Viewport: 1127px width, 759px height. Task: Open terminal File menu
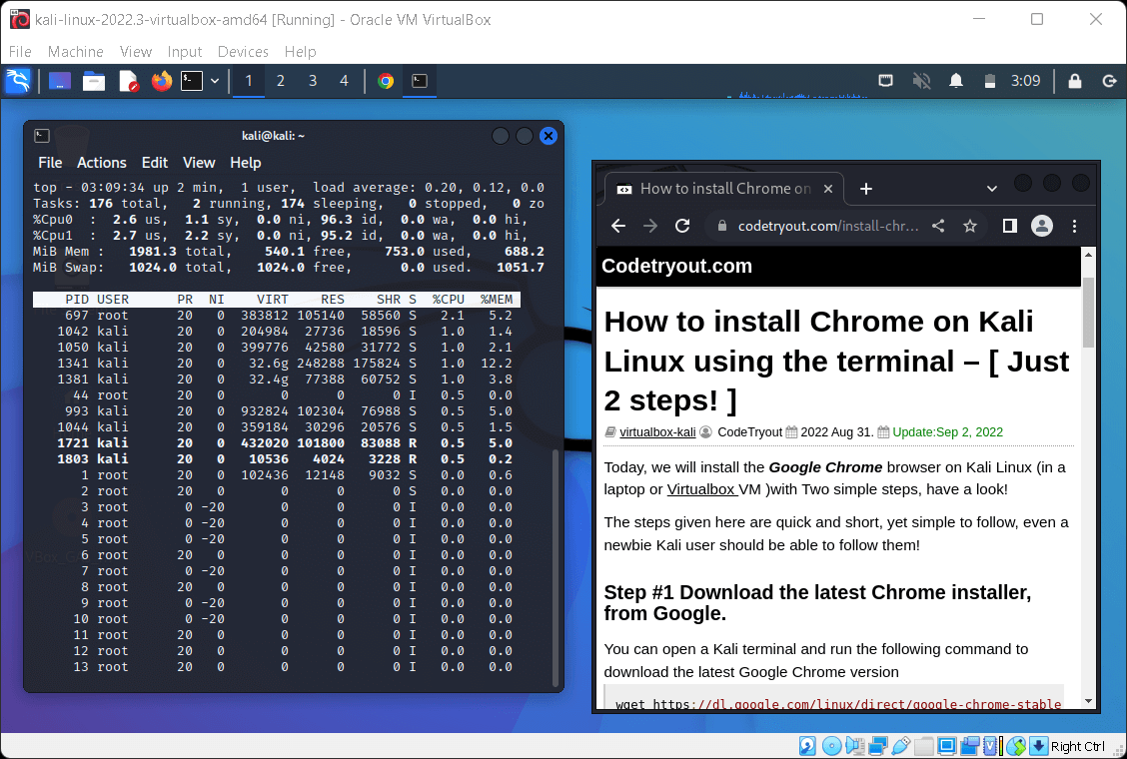(50, 163)
